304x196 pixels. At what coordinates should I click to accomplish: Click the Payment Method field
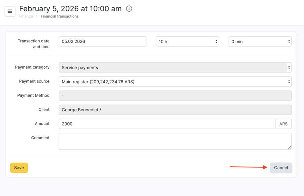[x=175, y=96]
